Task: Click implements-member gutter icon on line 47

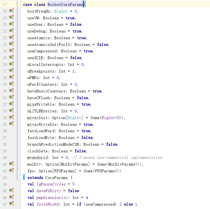Action: click(11, 203)
